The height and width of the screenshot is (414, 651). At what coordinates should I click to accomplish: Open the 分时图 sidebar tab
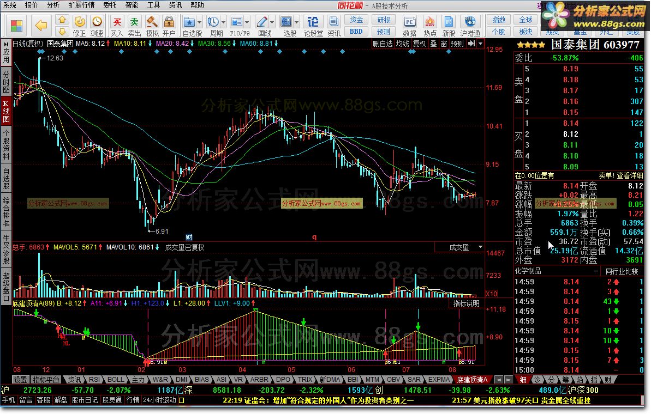(6, 82)
